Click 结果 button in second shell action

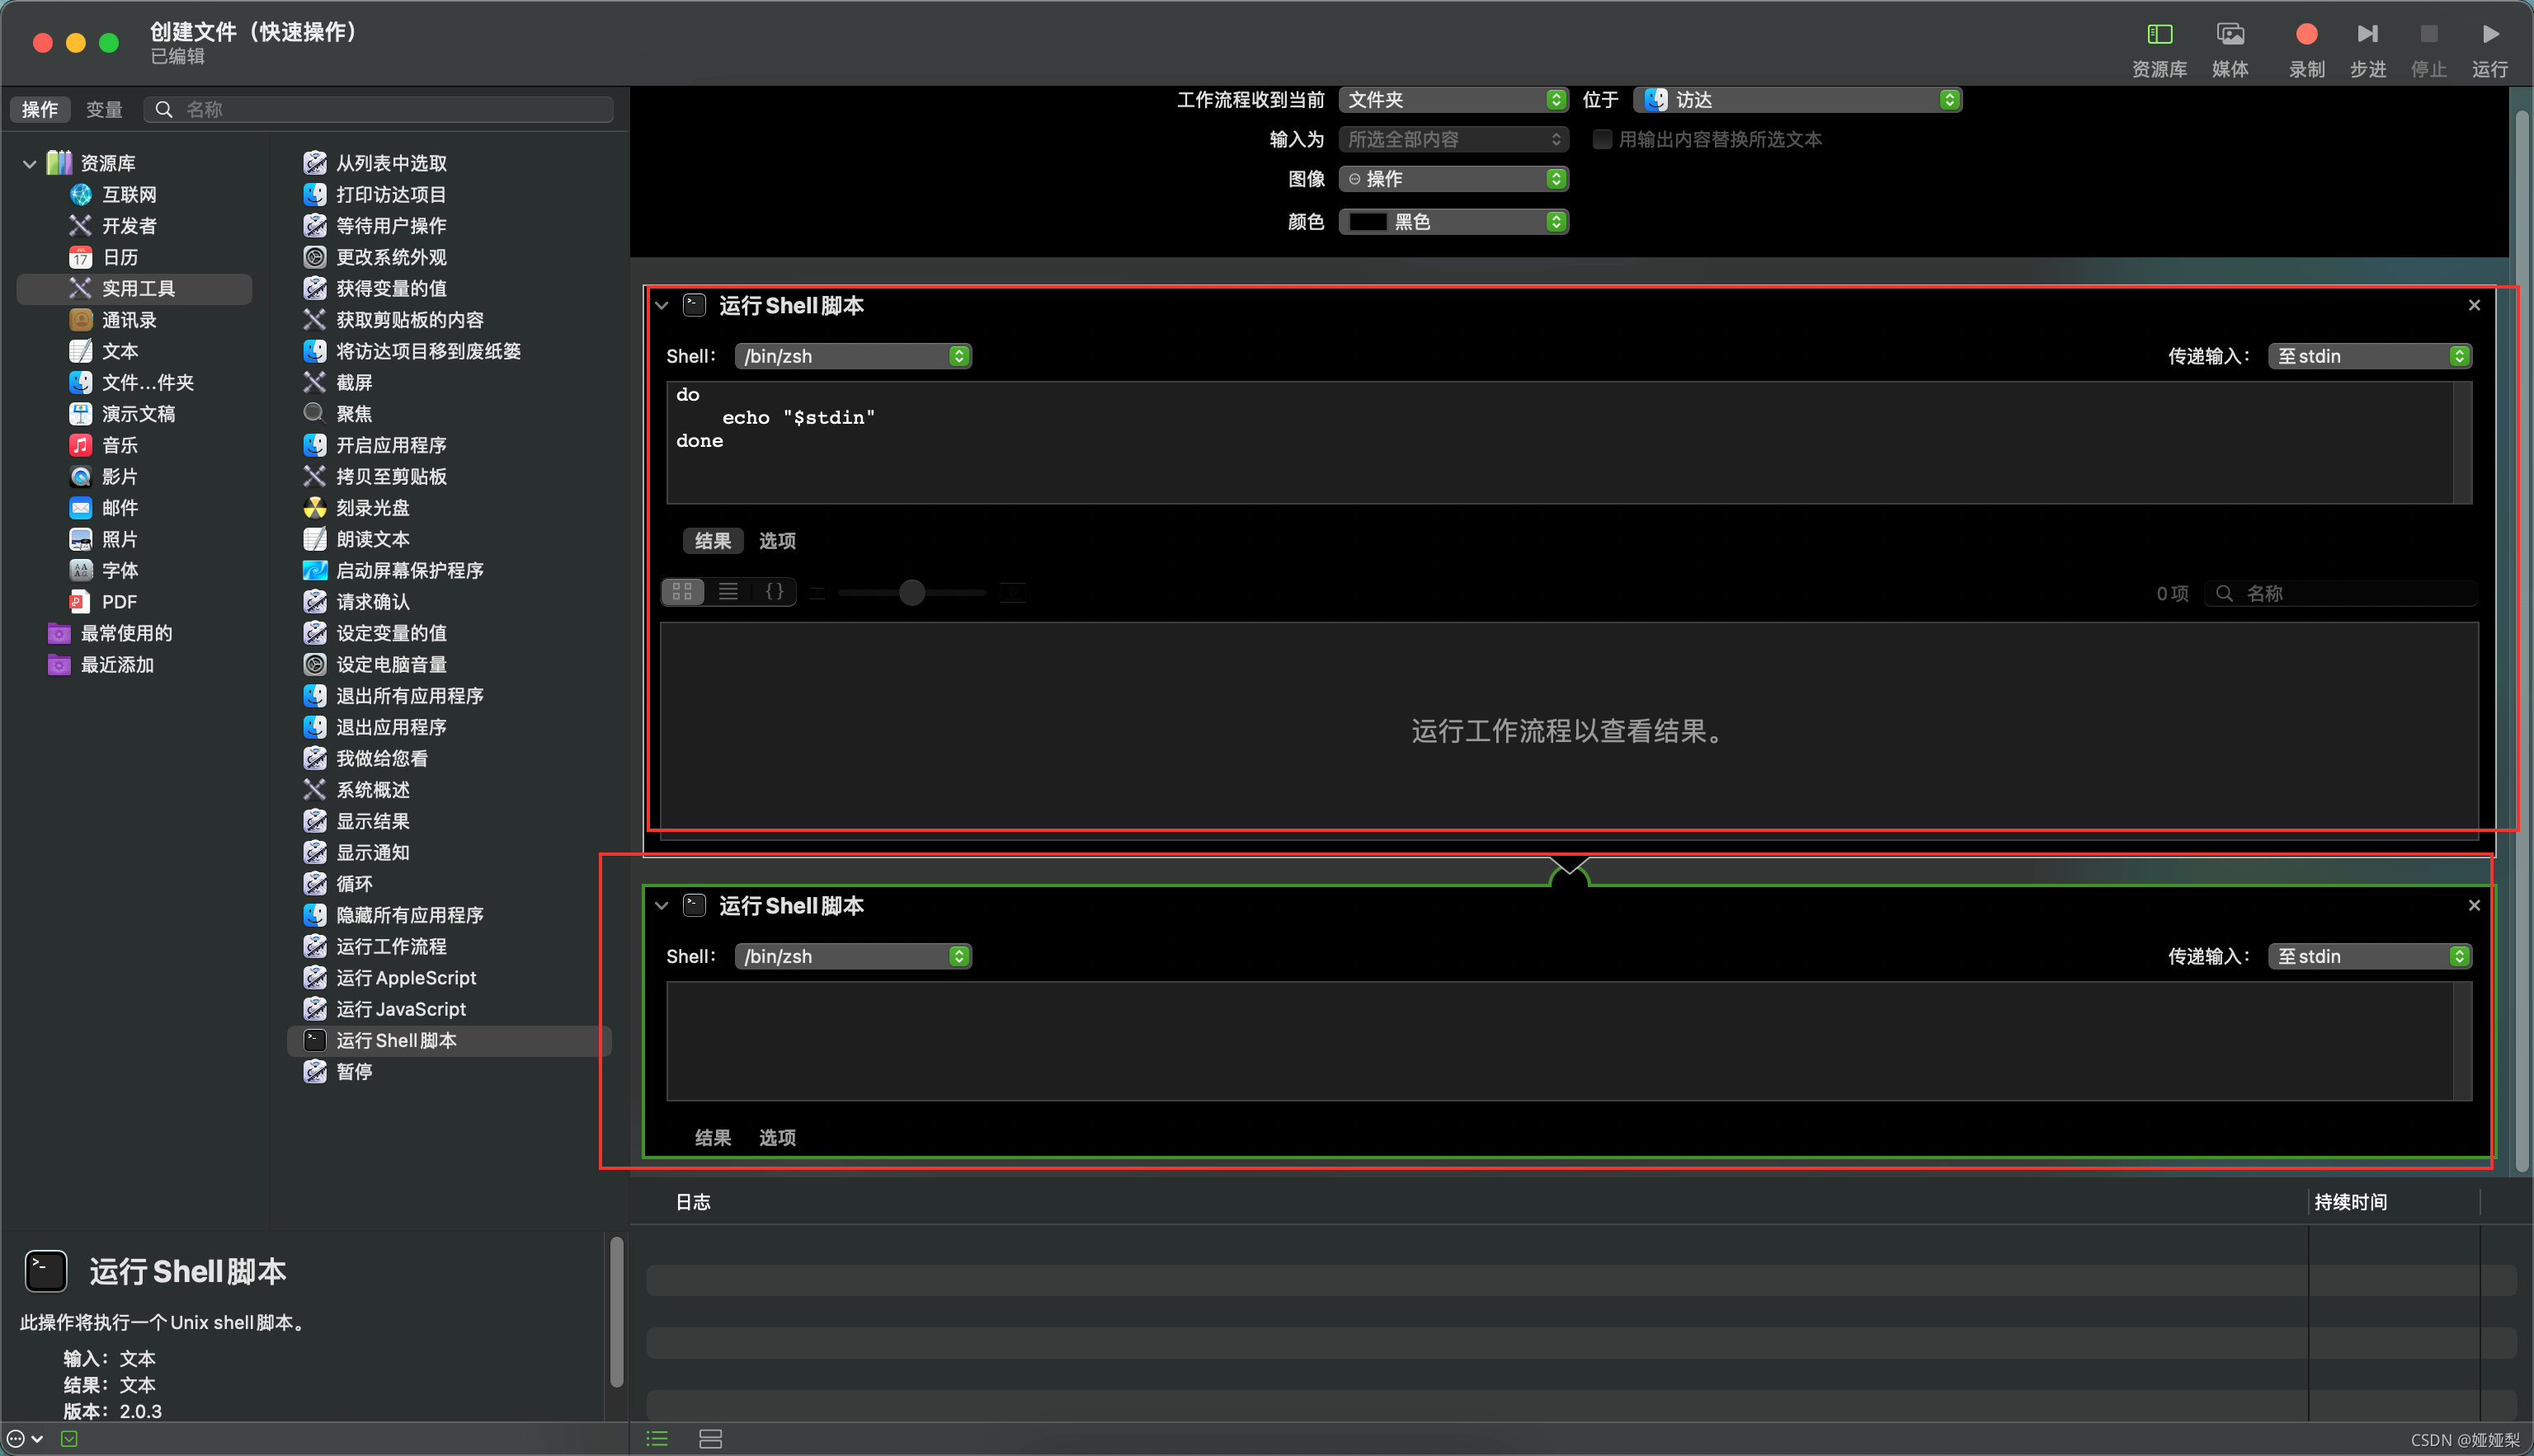coord(713,1138)
